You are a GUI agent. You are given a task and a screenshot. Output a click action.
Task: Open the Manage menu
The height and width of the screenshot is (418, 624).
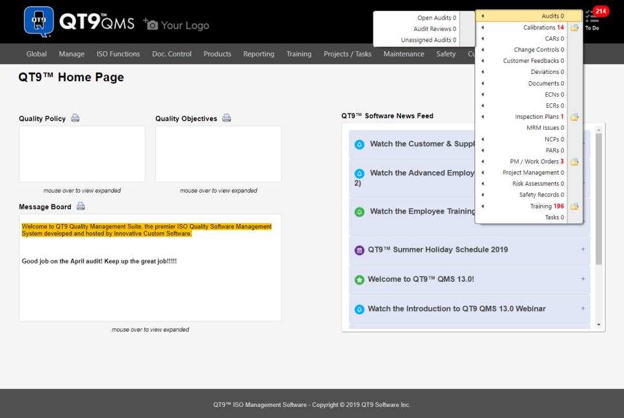coord(71,54)
